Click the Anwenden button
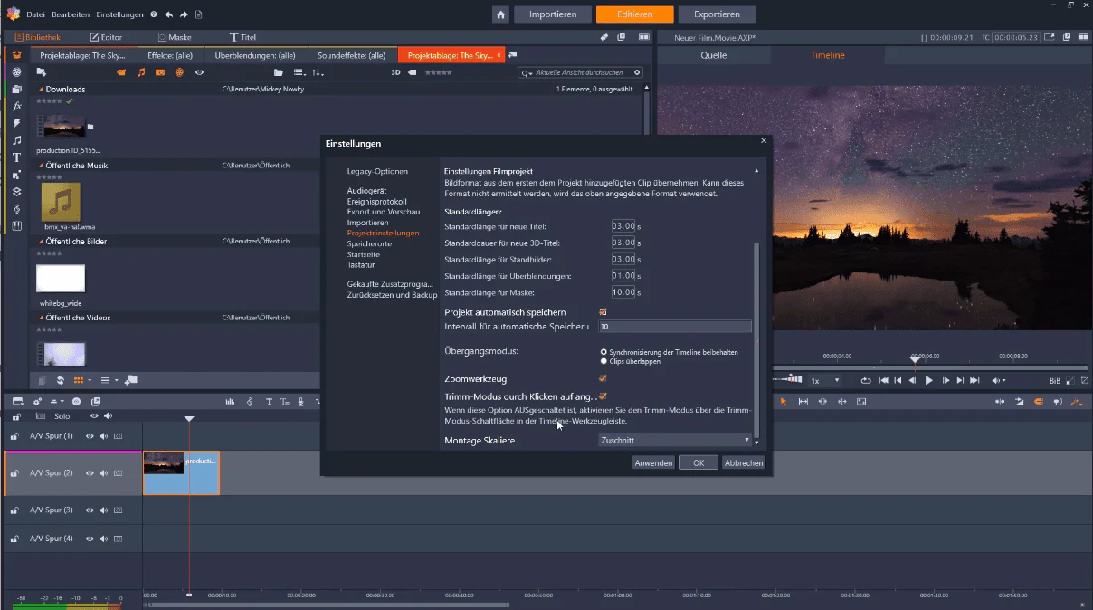 click(653, 462)
